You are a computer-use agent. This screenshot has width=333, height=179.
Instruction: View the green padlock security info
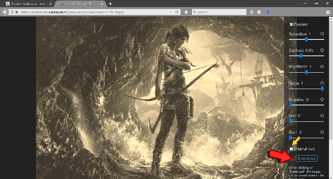pyautogui.click(x=16, y=12)
